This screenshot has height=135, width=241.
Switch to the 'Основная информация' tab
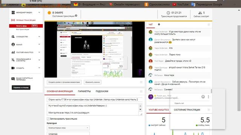coord(60,91)
